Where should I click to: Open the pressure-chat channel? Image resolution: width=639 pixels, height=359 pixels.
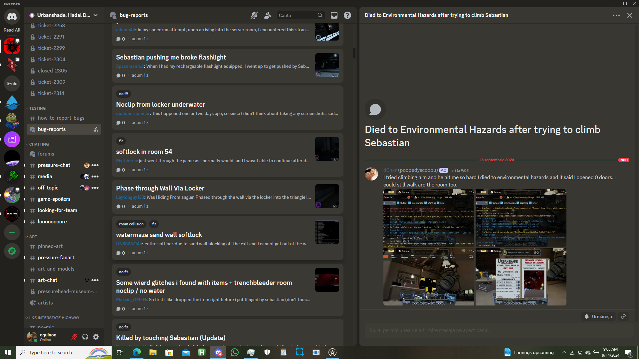click(54, 165)
